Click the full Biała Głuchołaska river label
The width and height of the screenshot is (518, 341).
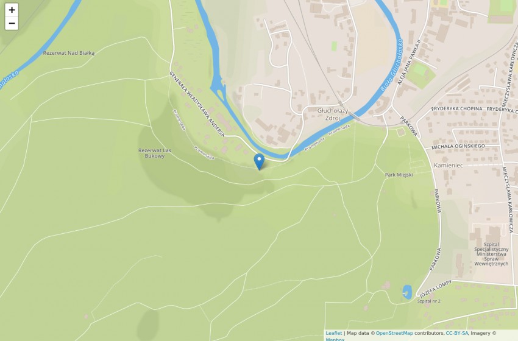click(392, 65)
